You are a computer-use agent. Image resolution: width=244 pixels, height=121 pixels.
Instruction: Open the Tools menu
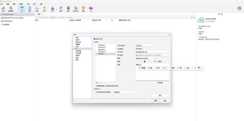click(28, 4)
